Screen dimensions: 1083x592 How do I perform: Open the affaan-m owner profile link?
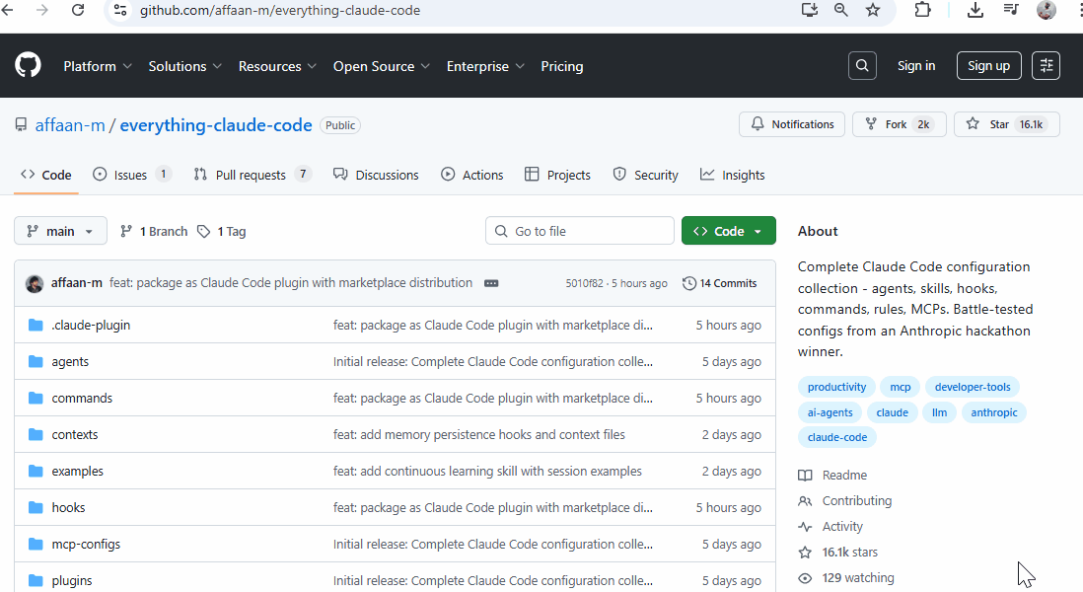pos(70,125)
